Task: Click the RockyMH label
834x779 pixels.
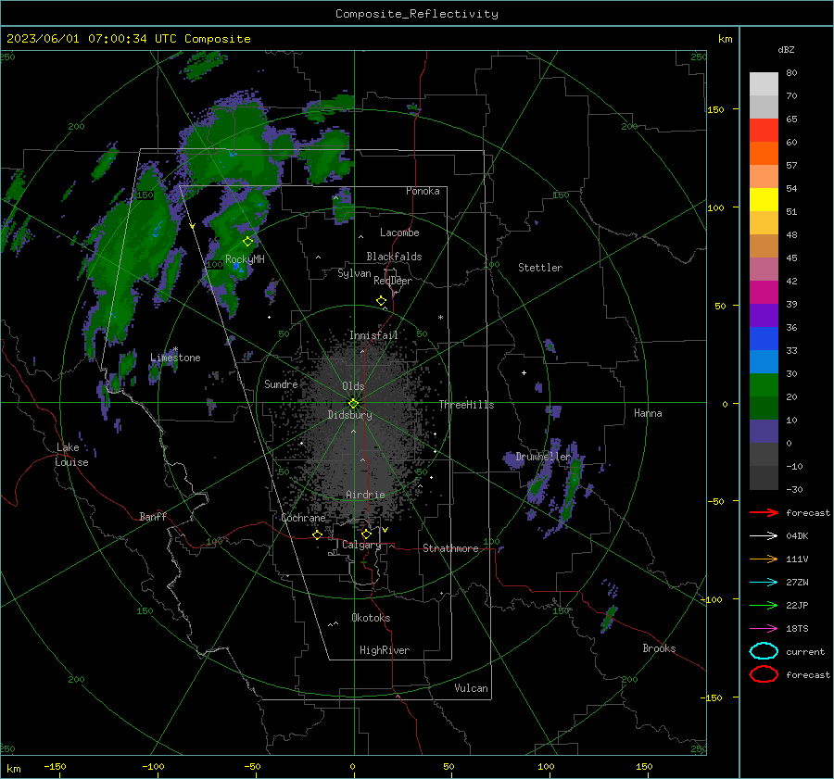Action: pyautogui.click(x=245, y=259)
